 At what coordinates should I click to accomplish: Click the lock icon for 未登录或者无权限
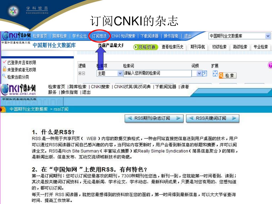pos(5,69)
